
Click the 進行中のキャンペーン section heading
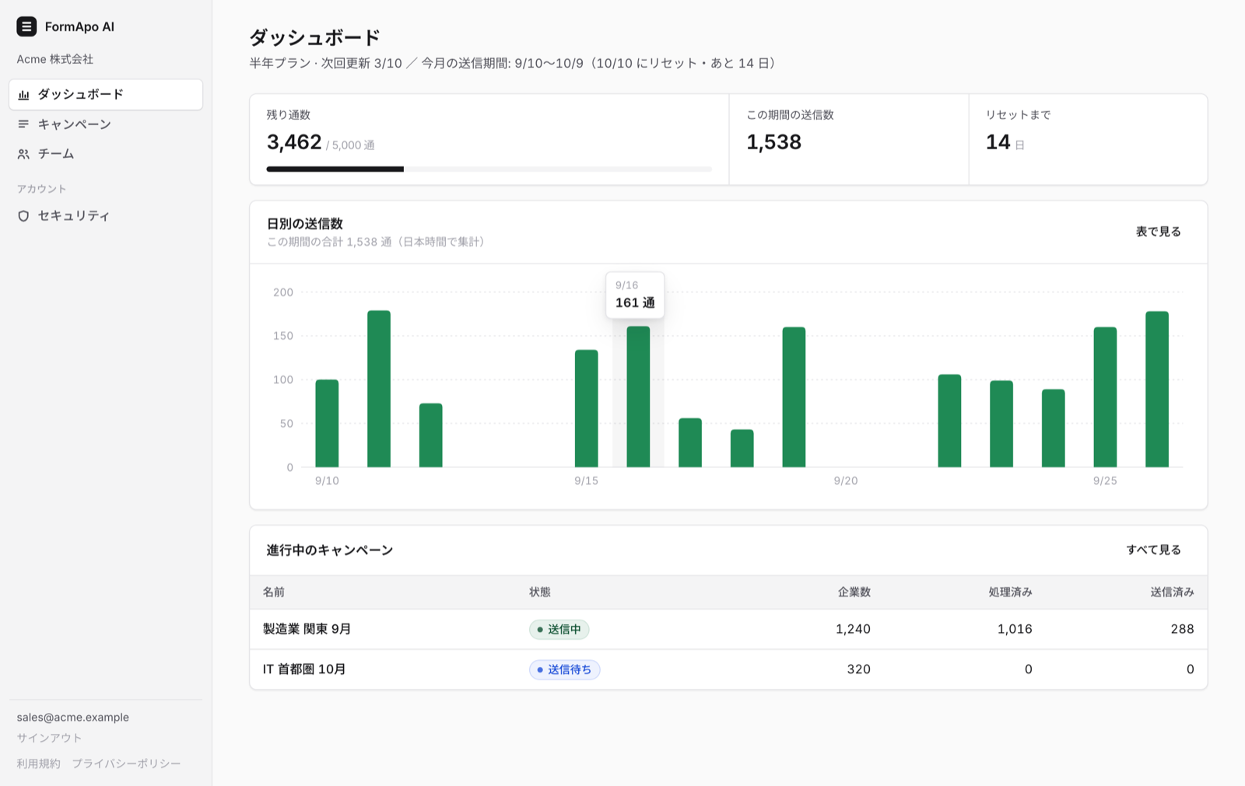click(x=330, y=550)
